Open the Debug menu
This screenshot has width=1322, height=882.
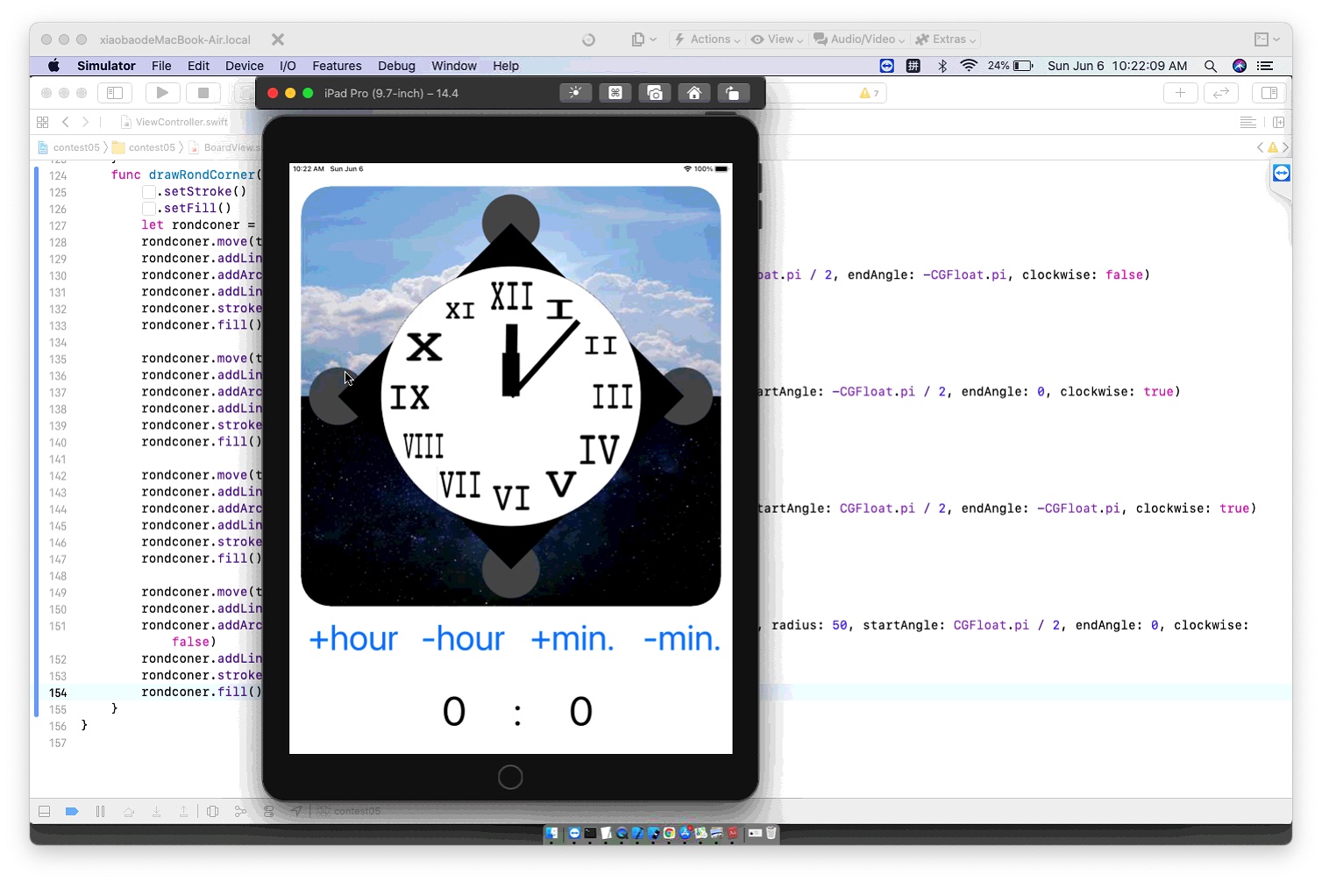coord(396,66)
